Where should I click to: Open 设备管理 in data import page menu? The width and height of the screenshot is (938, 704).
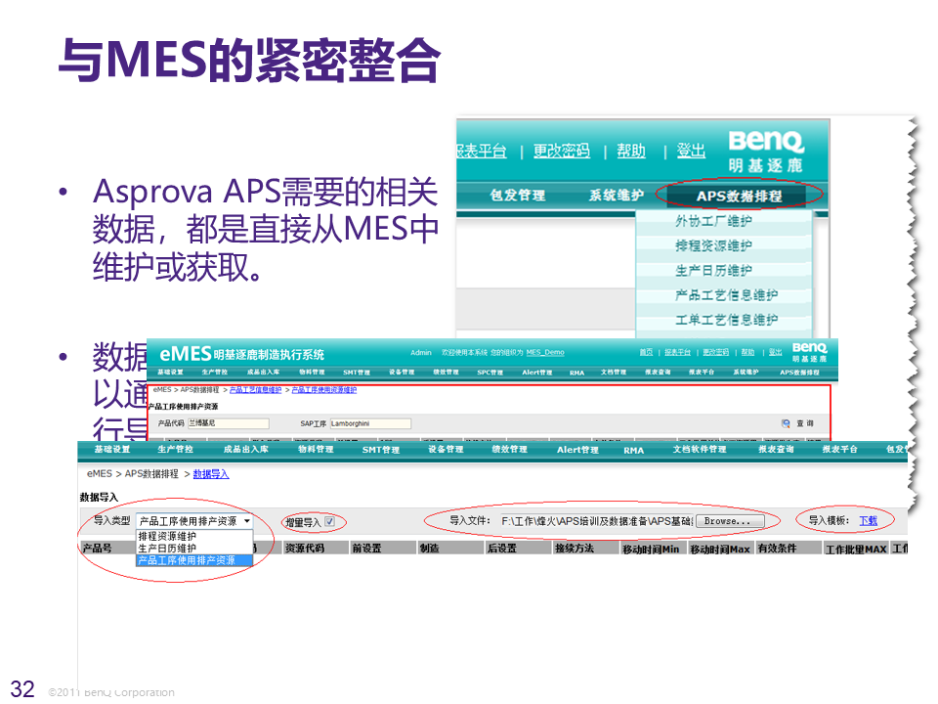(446, 449)
